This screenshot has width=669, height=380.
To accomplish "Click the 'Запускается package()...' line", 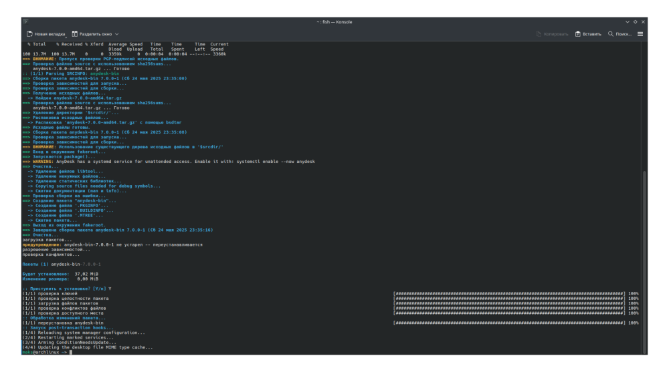I will pos(59,157).
